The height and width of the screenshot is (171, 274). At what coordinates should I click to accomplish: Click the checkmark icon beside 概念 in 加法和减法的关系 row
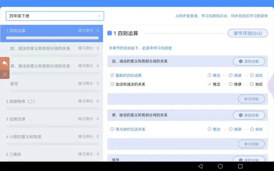tap(210, 84)
